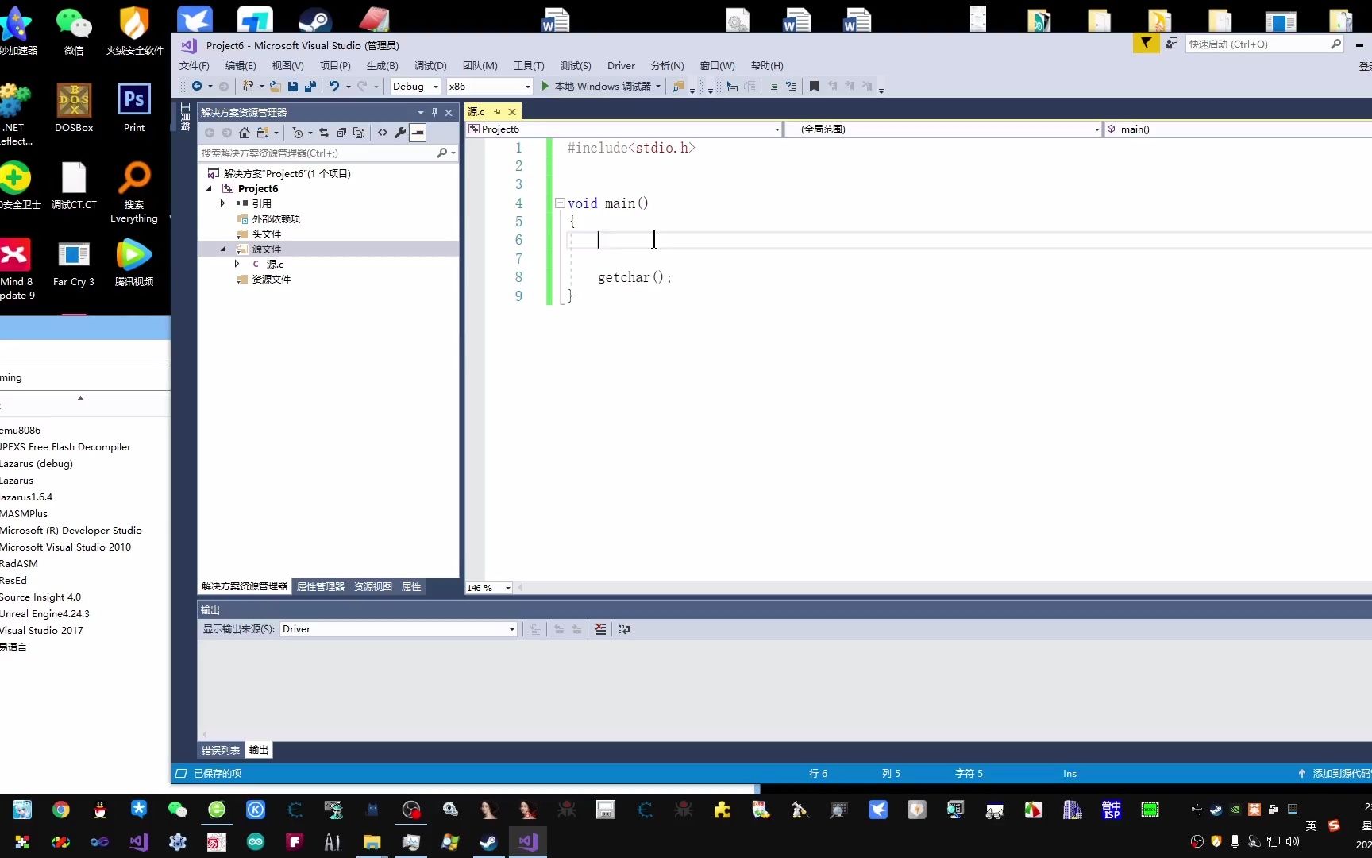
Task: Click the Find in Files toolbar icon
Action: 678,86
